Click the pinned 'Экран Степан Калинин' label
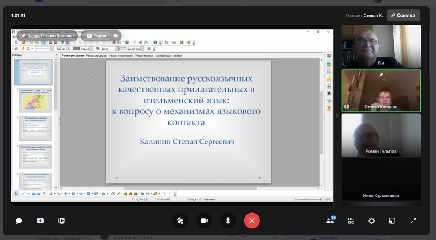This screenshot has height=240, width=436. pos(48,36)
